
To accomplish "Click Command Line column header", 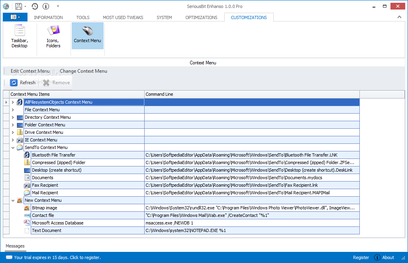I will click(252, 94).
